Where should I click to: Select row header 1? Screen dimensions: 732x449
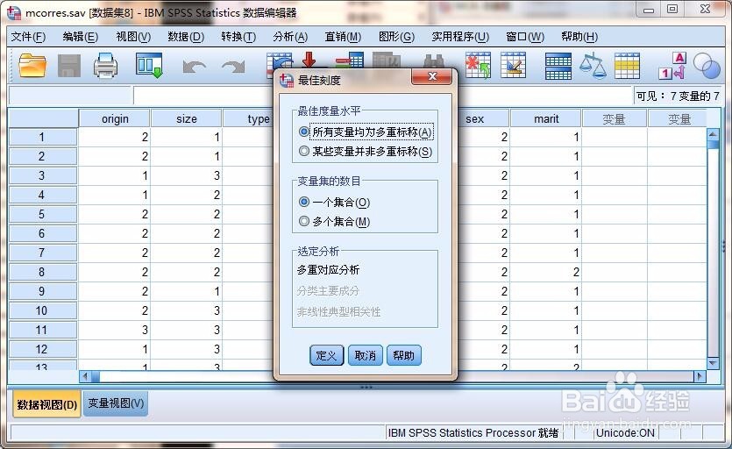point(42,137)
